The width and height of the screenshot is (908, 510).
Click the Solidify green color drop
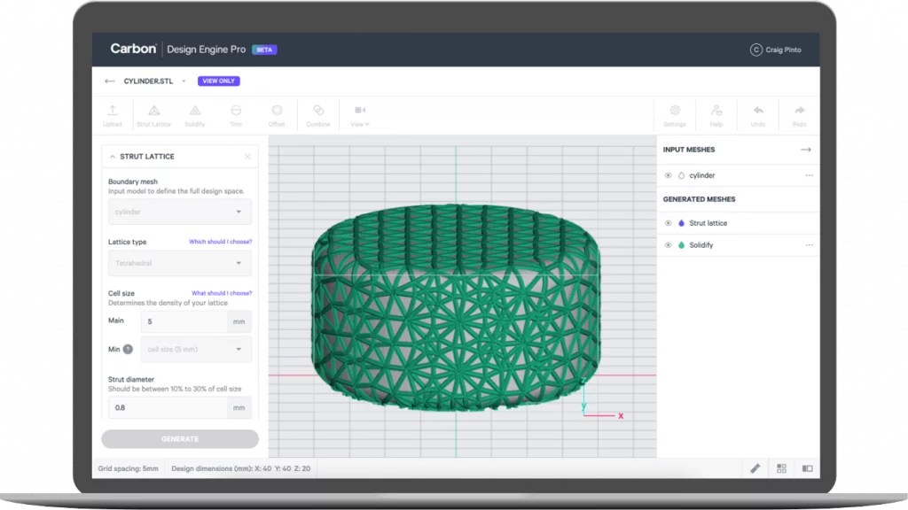(x=681, y=245)
